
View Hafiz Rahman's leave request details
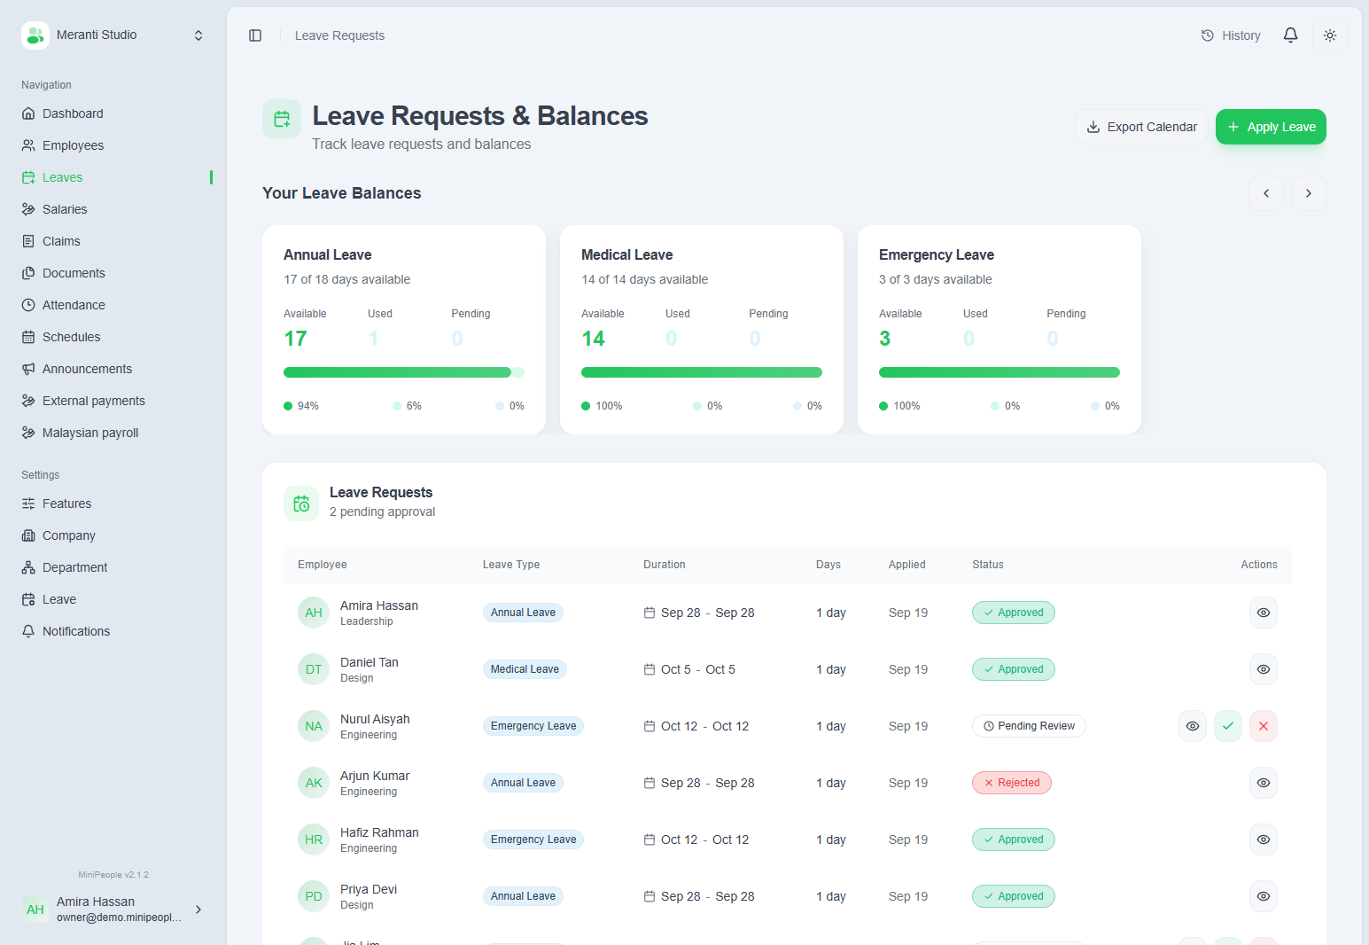[1264, 840]
